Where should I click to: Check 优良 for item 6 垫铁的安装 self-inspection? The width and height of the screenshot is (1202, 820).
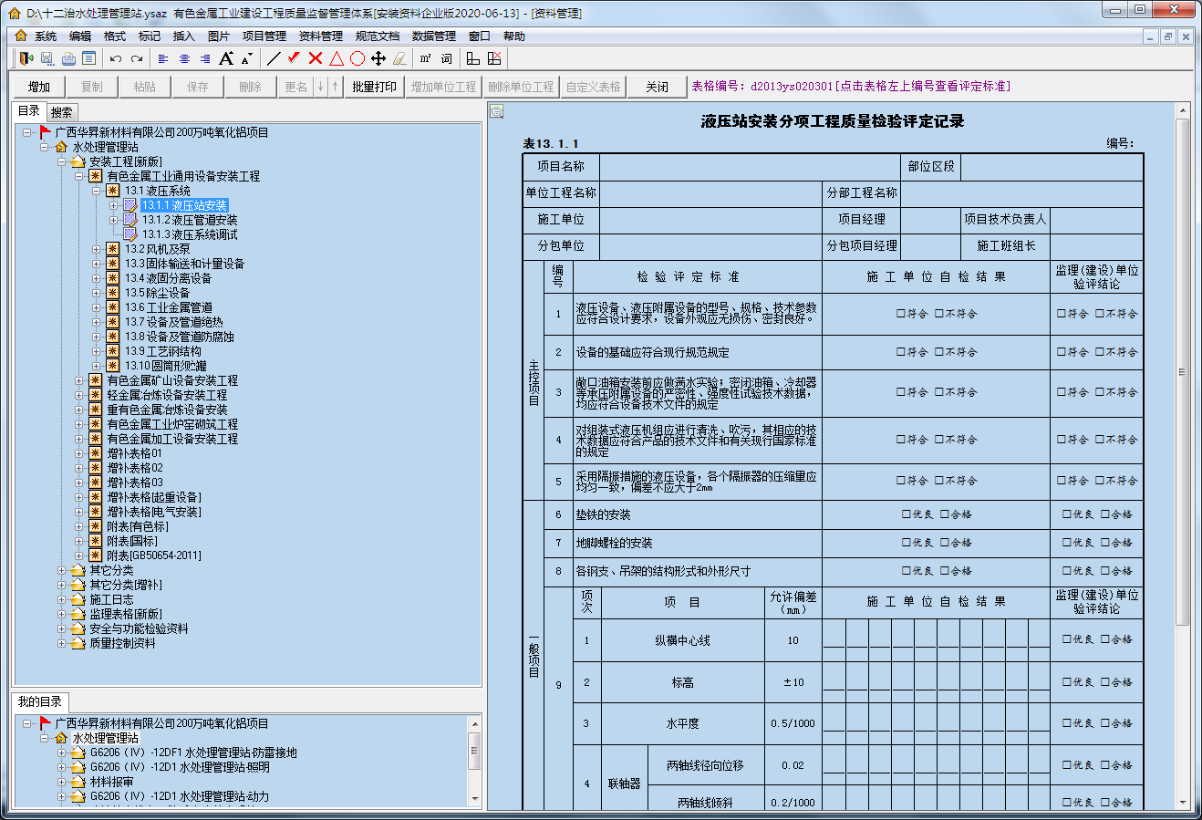pyautogui.click(x=907, y=514)
